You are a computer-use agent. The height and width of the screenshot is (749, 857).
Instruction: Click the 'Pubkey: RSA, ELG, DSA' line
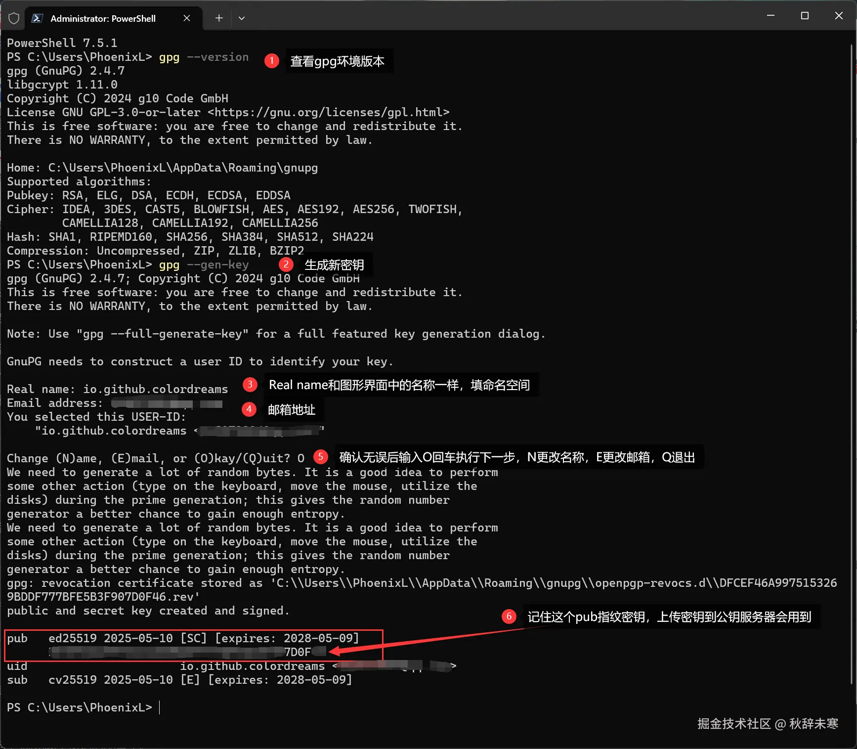click(149, 195)
